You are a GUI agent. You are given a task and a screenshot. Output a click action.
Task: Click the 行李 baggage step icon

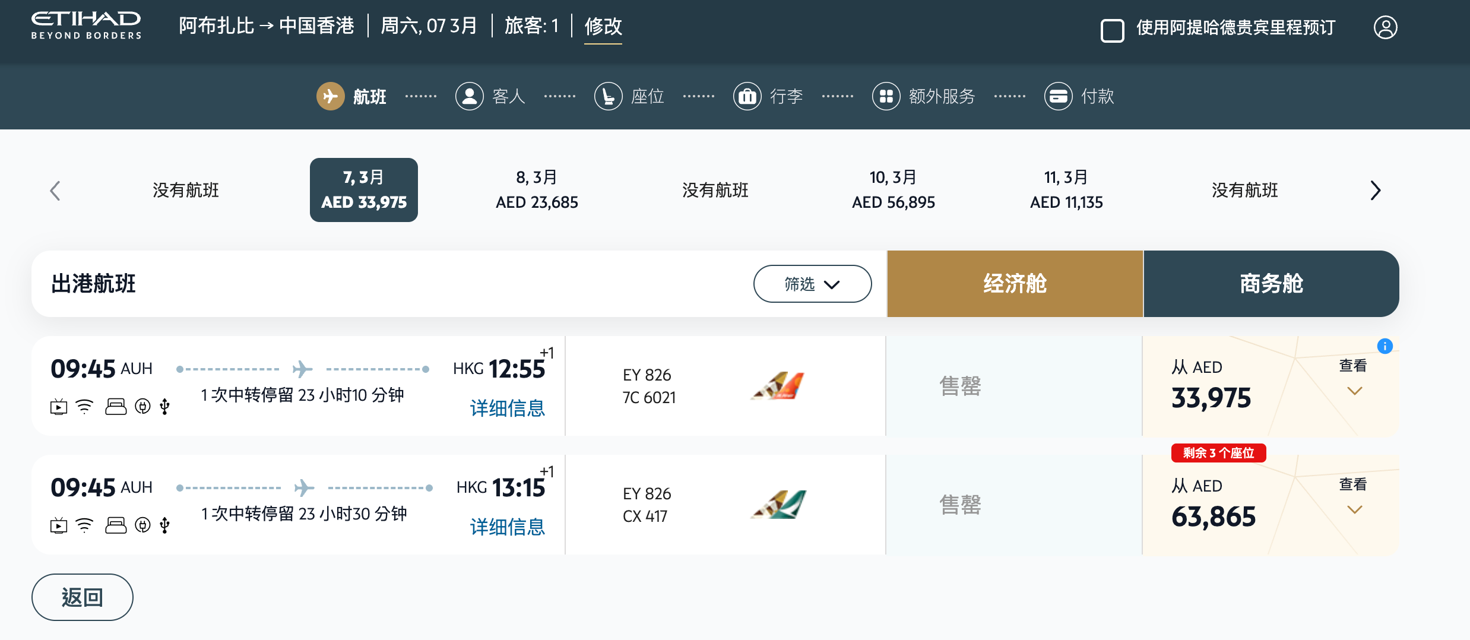[x=747, y=96]
